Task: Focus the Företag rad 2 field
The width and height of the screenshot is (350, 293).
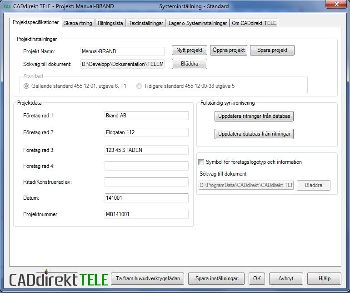Action: [x=146, y=132]
